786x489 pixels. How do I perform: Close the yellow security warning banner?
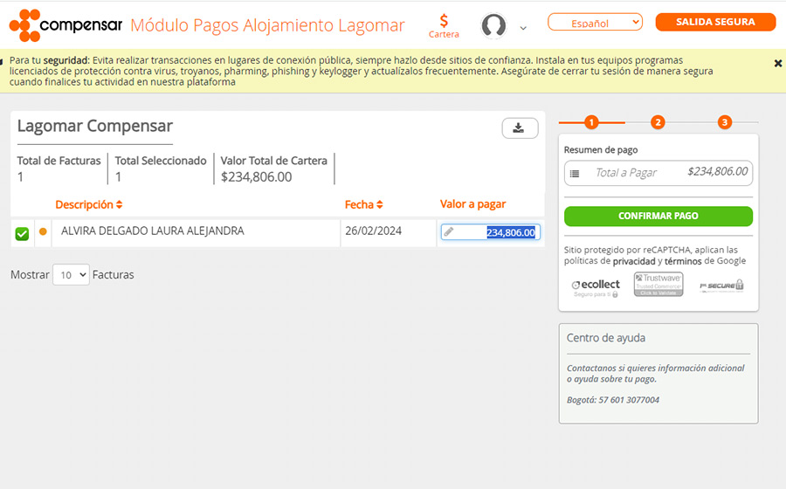[777, 63]
